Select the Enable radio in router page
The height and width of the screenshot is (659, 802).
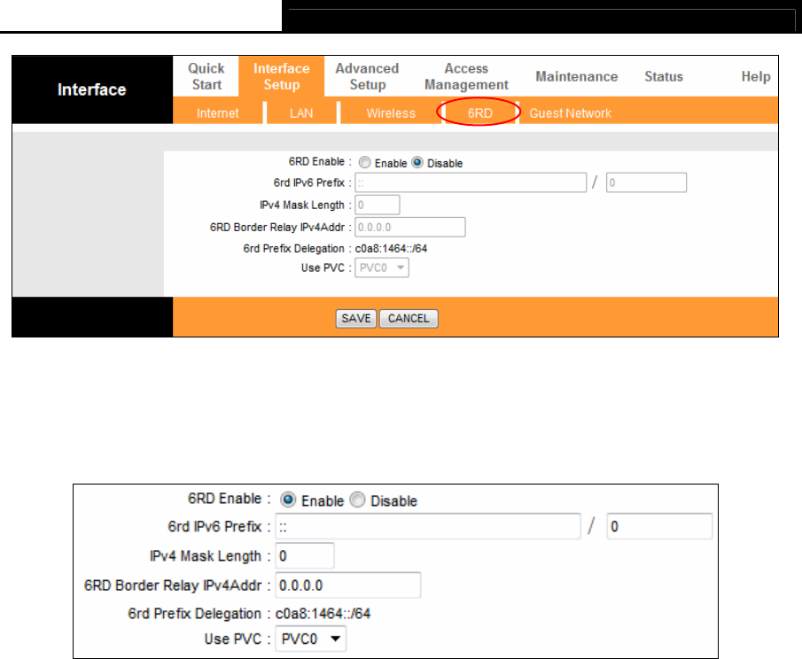365,163
